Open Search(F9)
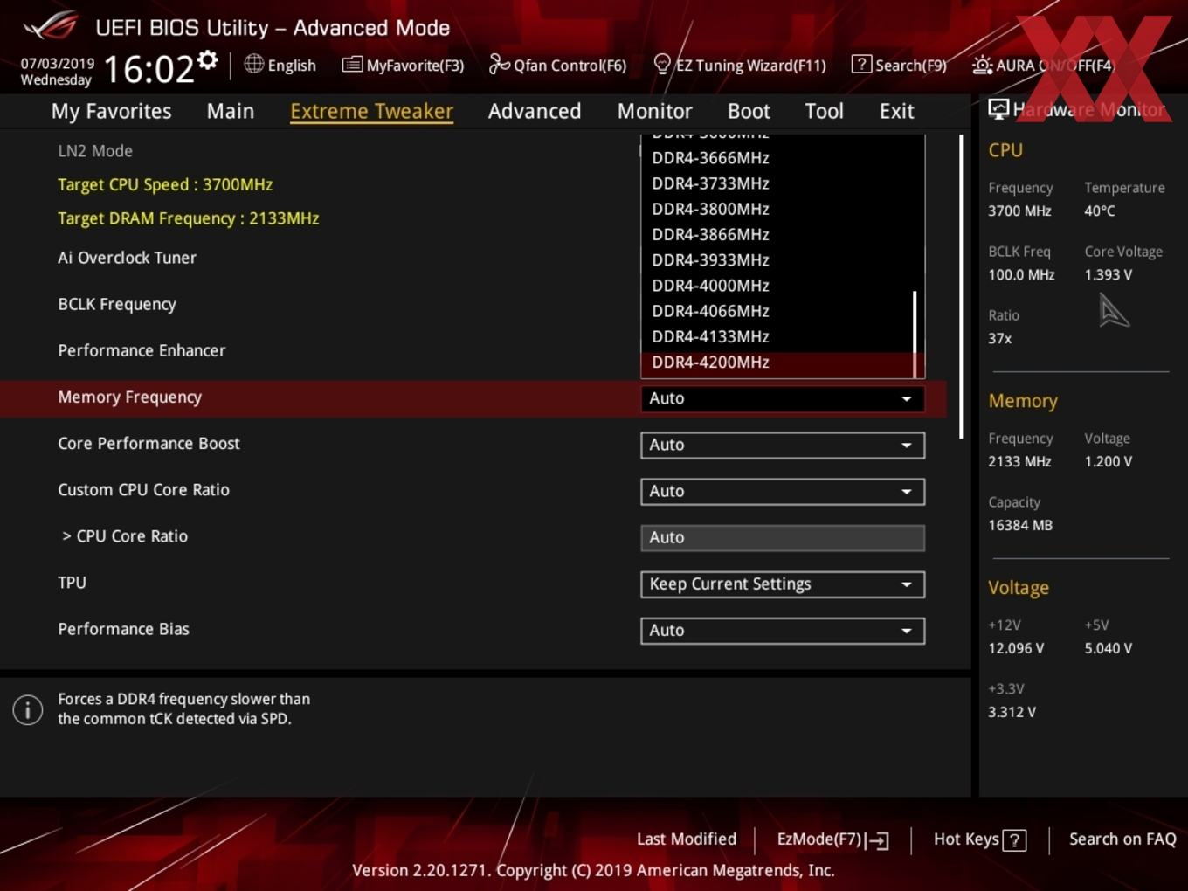Screen dimensions: 1188x891 [x=899, y=65]
